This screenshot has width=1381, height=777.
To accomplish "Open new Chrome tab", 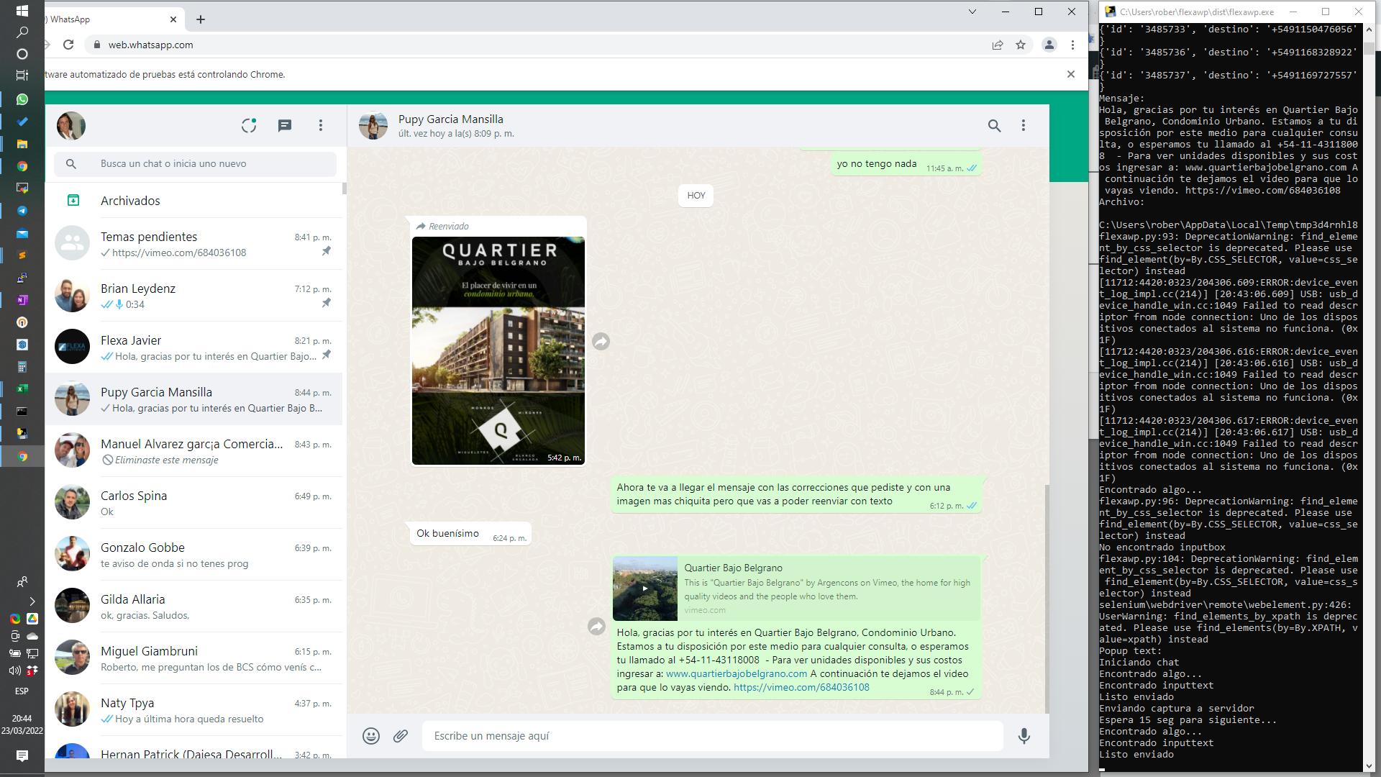I will pos(201,19).
